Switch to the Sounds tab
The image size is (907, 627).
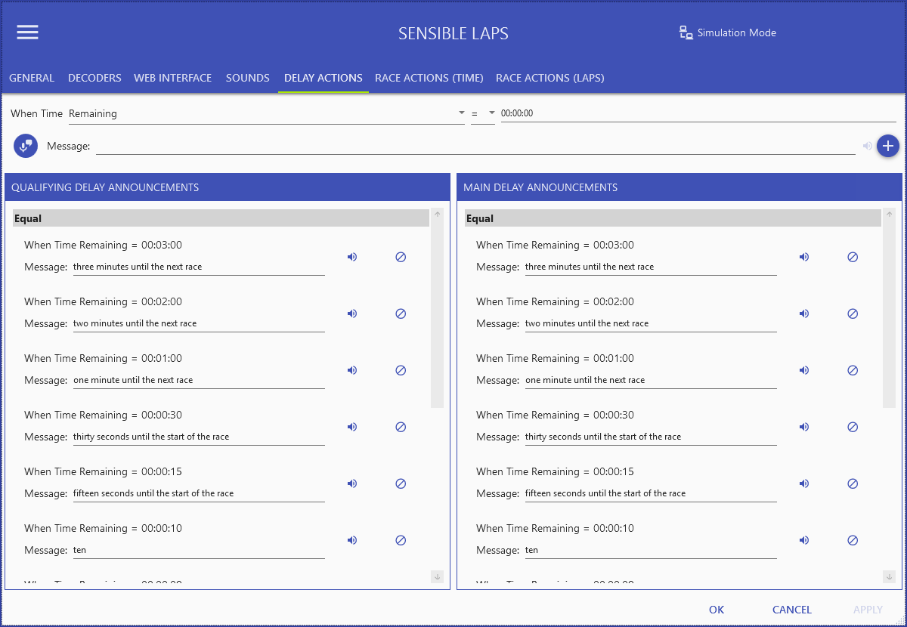[x=248, y=78]
